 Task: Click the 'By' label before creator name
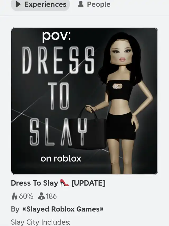(15, 209)
